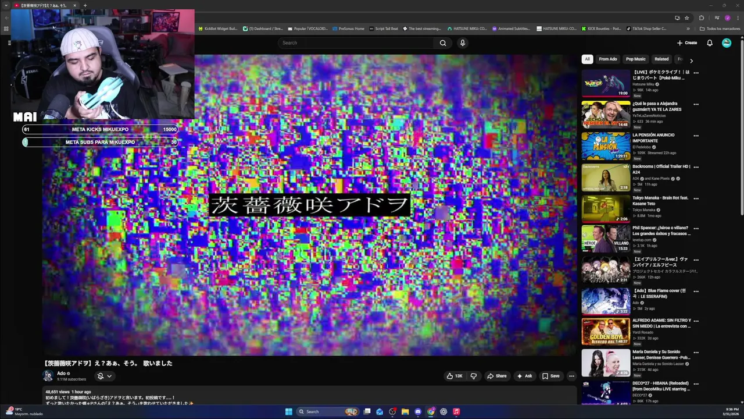Viewport: 744px width, 419px height.
Task: Open the taskbar clock and date
Action: 729,411
